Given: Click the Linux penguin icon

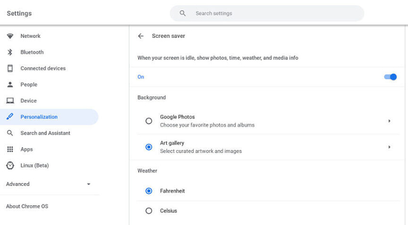Looking at the screenshot, I should 10,166.
